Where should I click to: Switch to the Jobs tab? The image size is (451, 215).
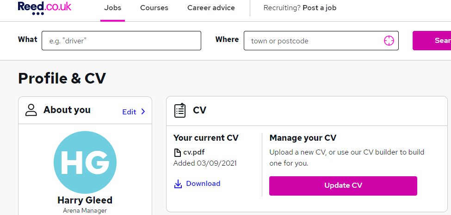[x=112, y=8]
